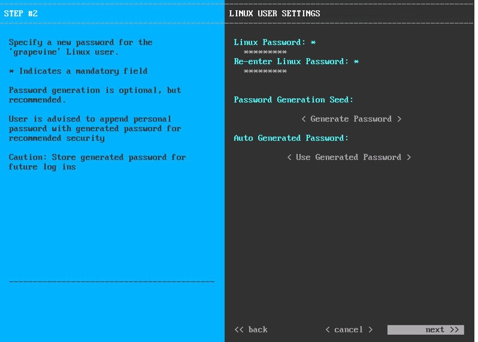Click the masked Linux Password input field
The height and width of the screenshot is (342, 478).
coord(265,52)
